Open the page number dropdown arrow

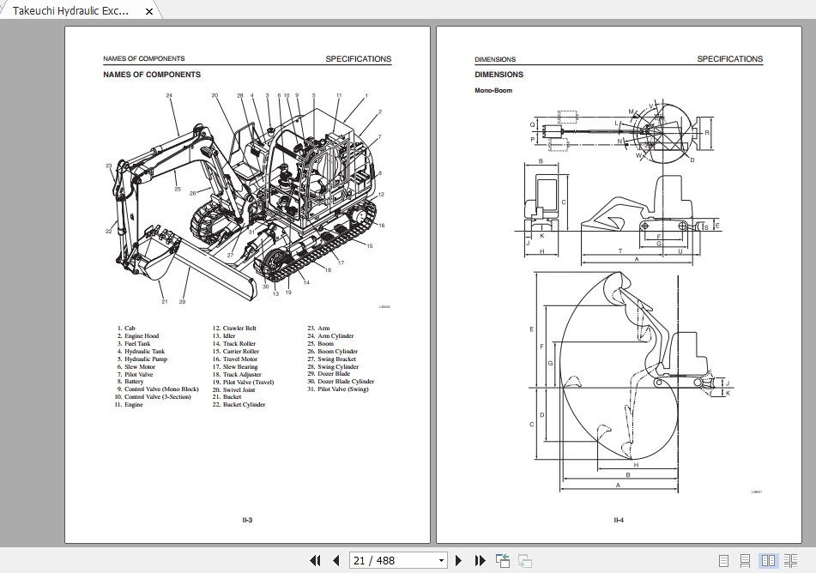click(442, 561)
